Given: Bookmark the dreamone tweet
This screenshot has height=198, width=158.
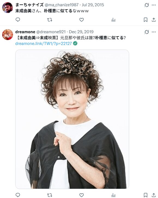Looking at the screenshot, I should click(145, 195).
